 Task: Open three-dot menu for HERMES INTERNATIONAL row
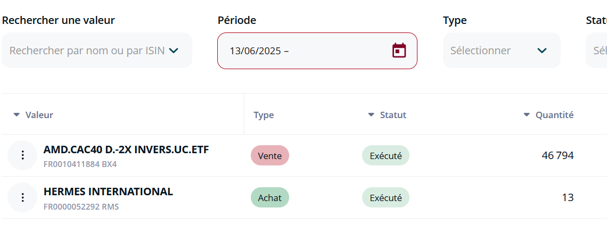tap(23, 197)
